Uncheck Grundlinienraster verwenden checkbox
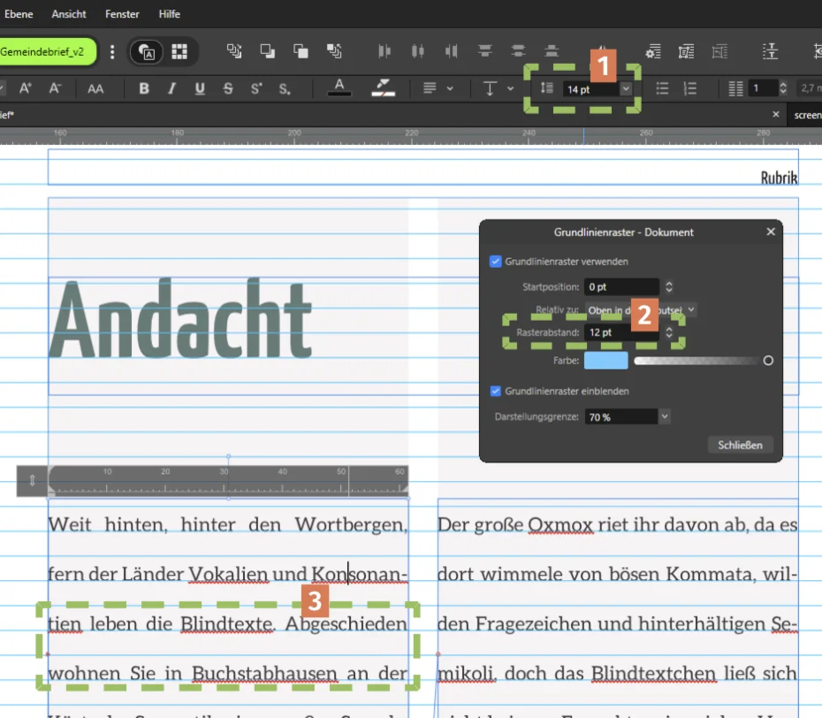Screen dimensions: 822x718 click(x=495, y=261)
